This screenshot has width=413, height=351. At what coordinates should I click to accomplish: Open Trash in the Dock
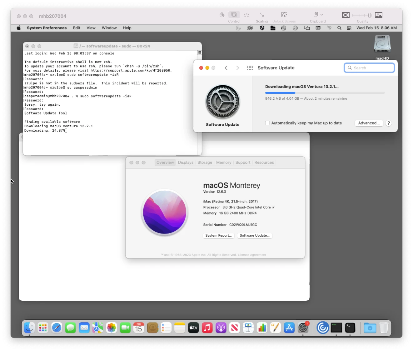click(384, 328)
